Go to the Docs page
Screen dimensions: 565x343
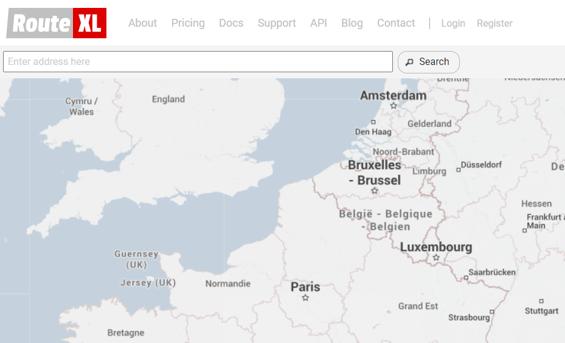[x=231, y=23]
